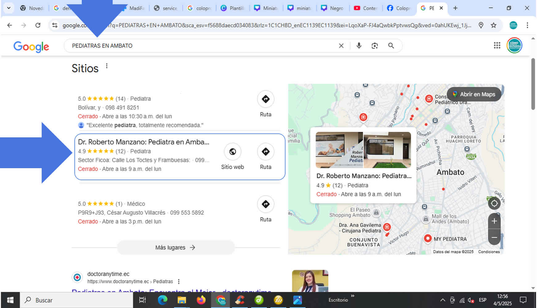This screenshot has height=308, width=537.
Task: Open Sitio web via the globe icon
Action: pyautogui.click(x=232, y=152)
